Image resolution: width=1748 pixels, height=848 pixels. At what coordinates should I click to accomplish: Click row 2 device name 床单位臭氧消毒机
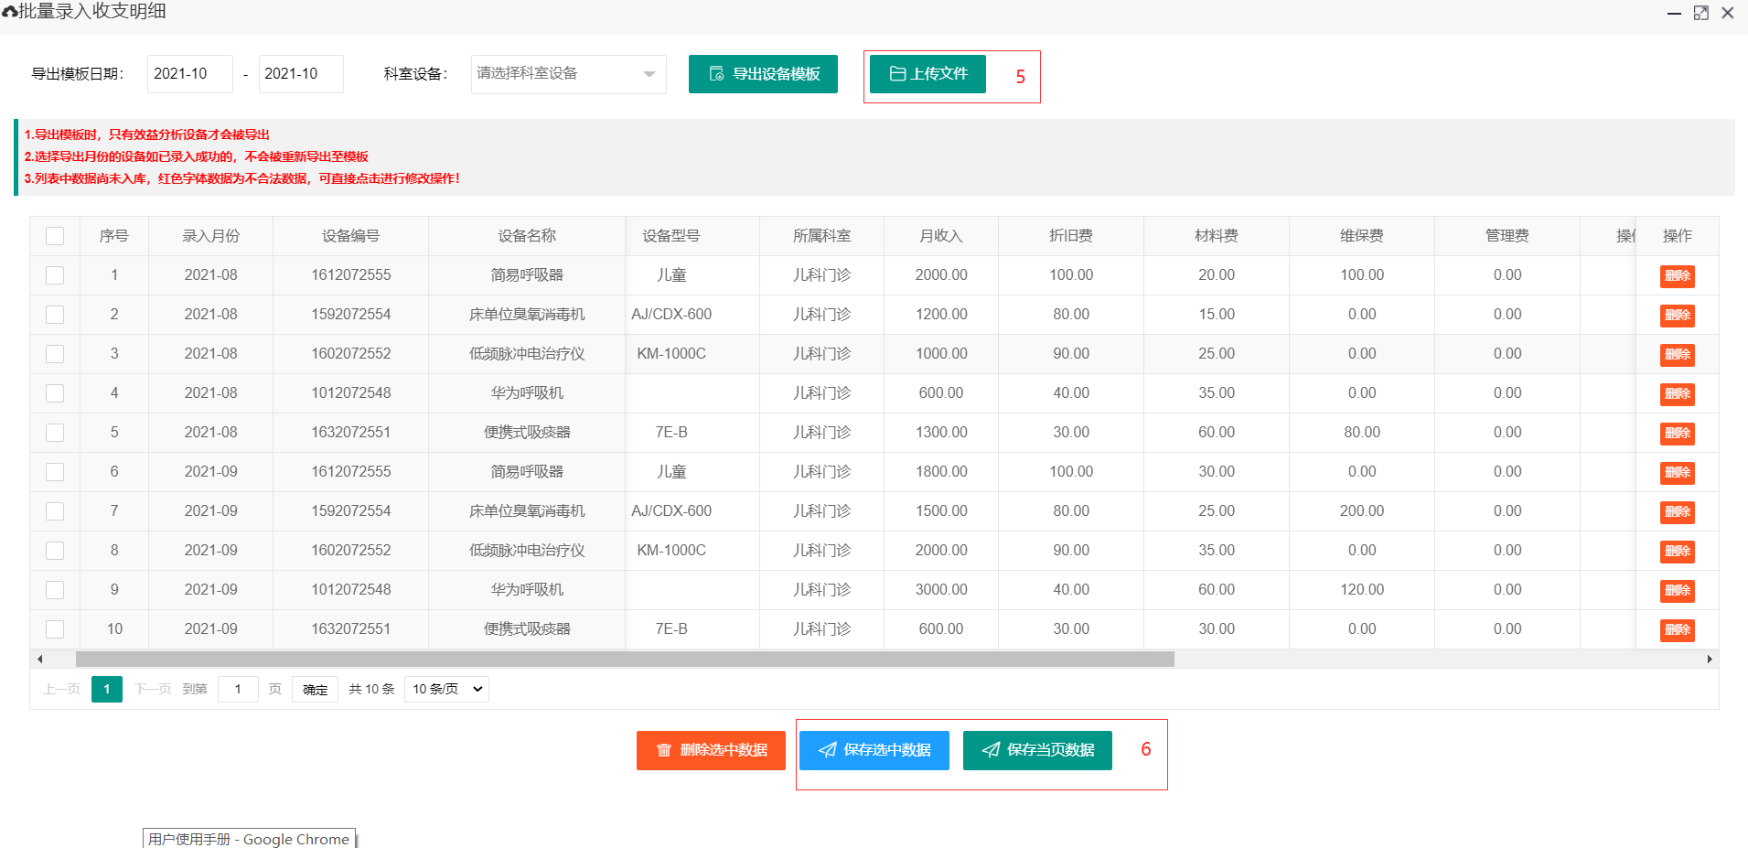[527, 315]
